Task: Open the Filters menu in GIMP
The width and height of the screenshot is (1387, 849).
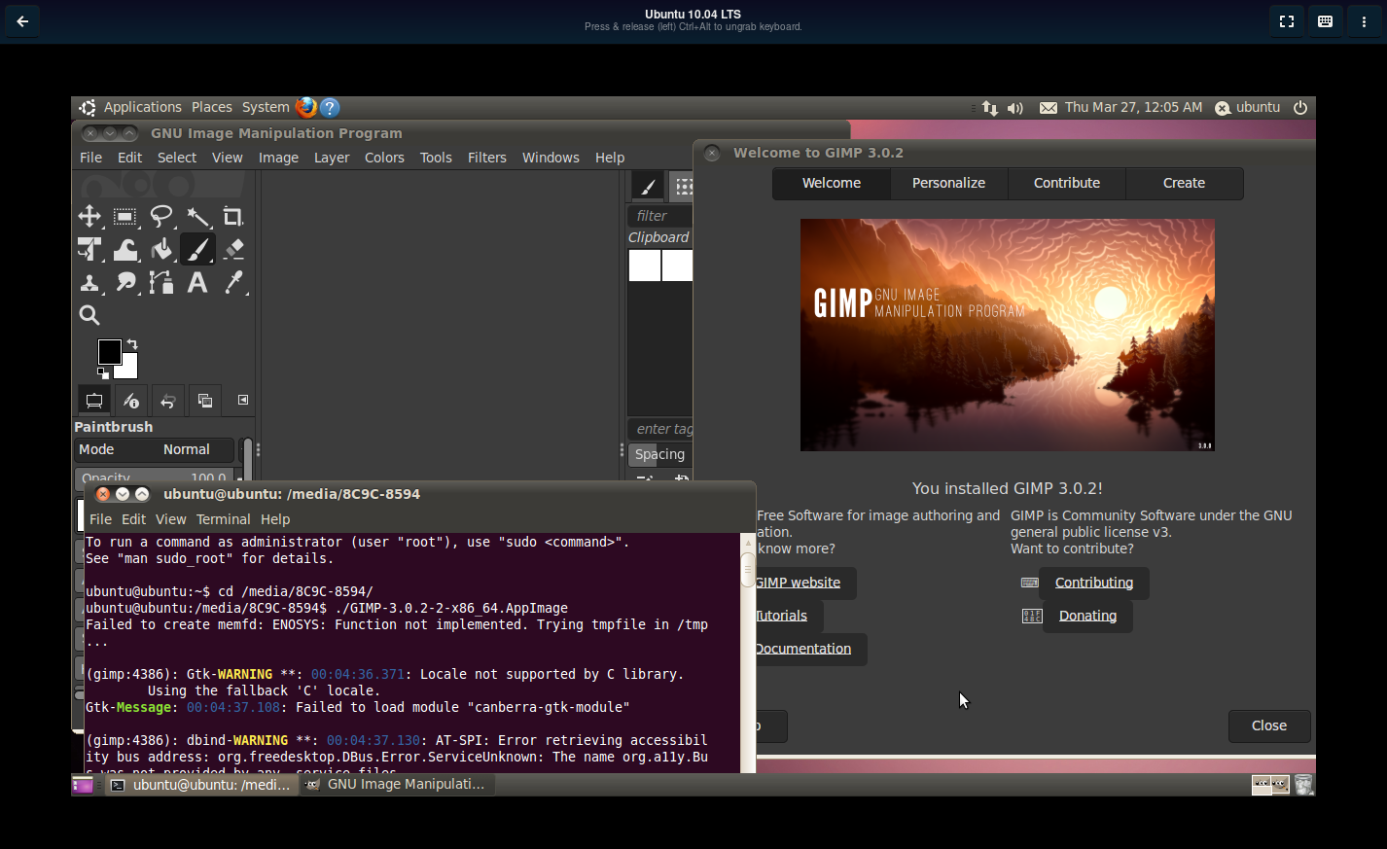Action: point(487,158)
